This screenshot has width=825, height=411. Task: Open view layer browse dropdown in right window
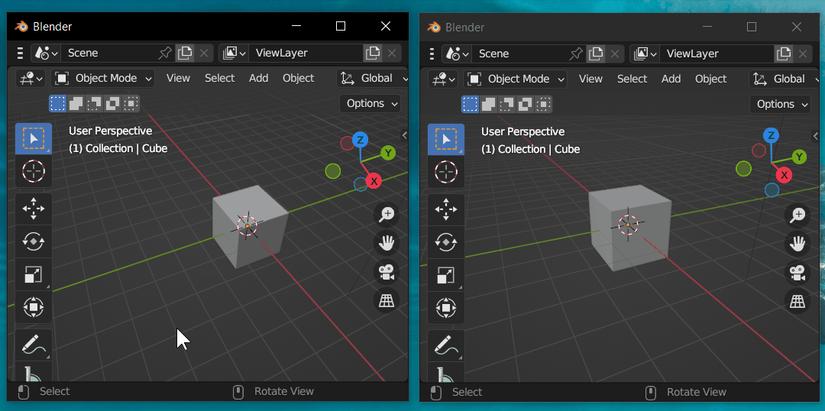(x=645, y=53)
